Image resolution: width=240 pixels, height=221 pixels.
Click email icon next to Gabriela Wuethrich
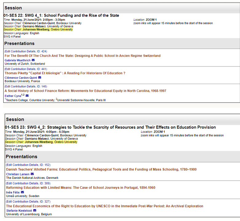click(x=33, y=60)
